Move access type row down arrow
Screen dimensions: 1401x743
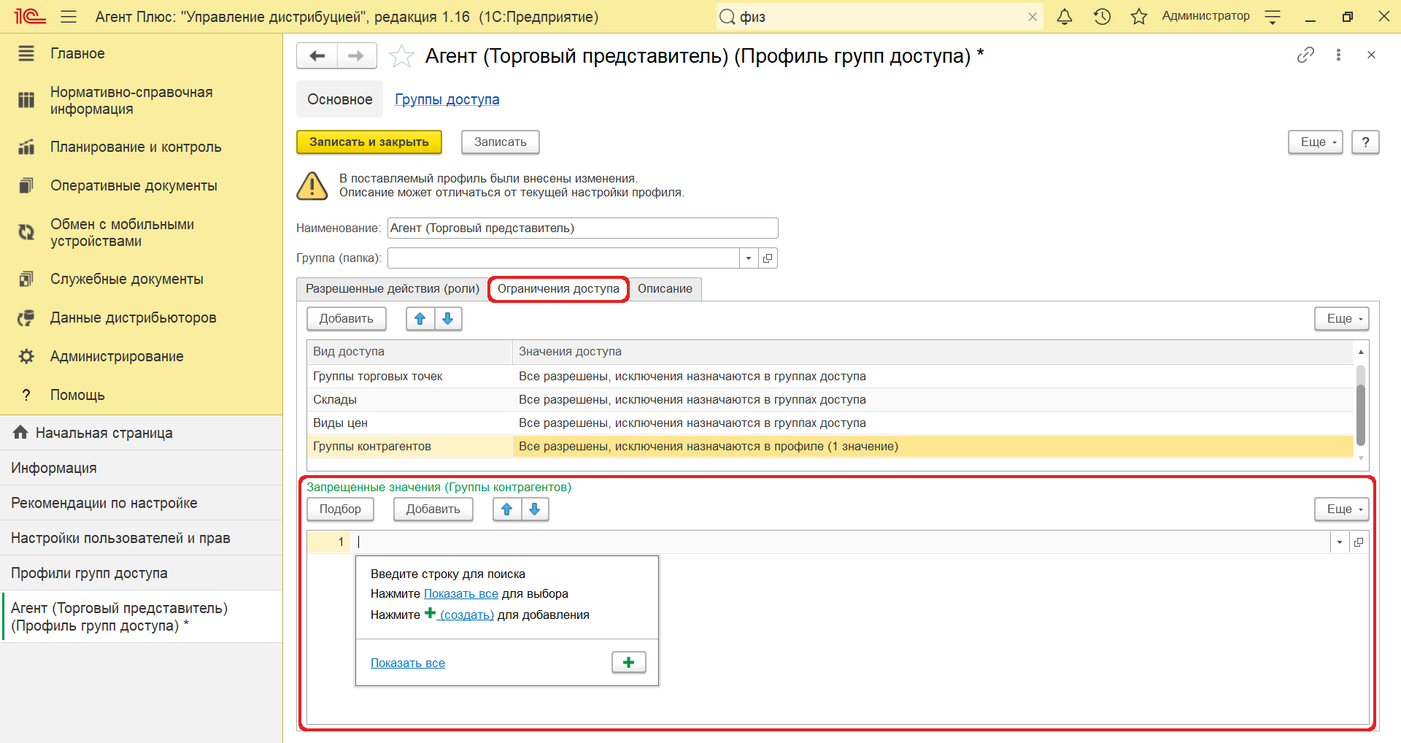coord(448,318)
